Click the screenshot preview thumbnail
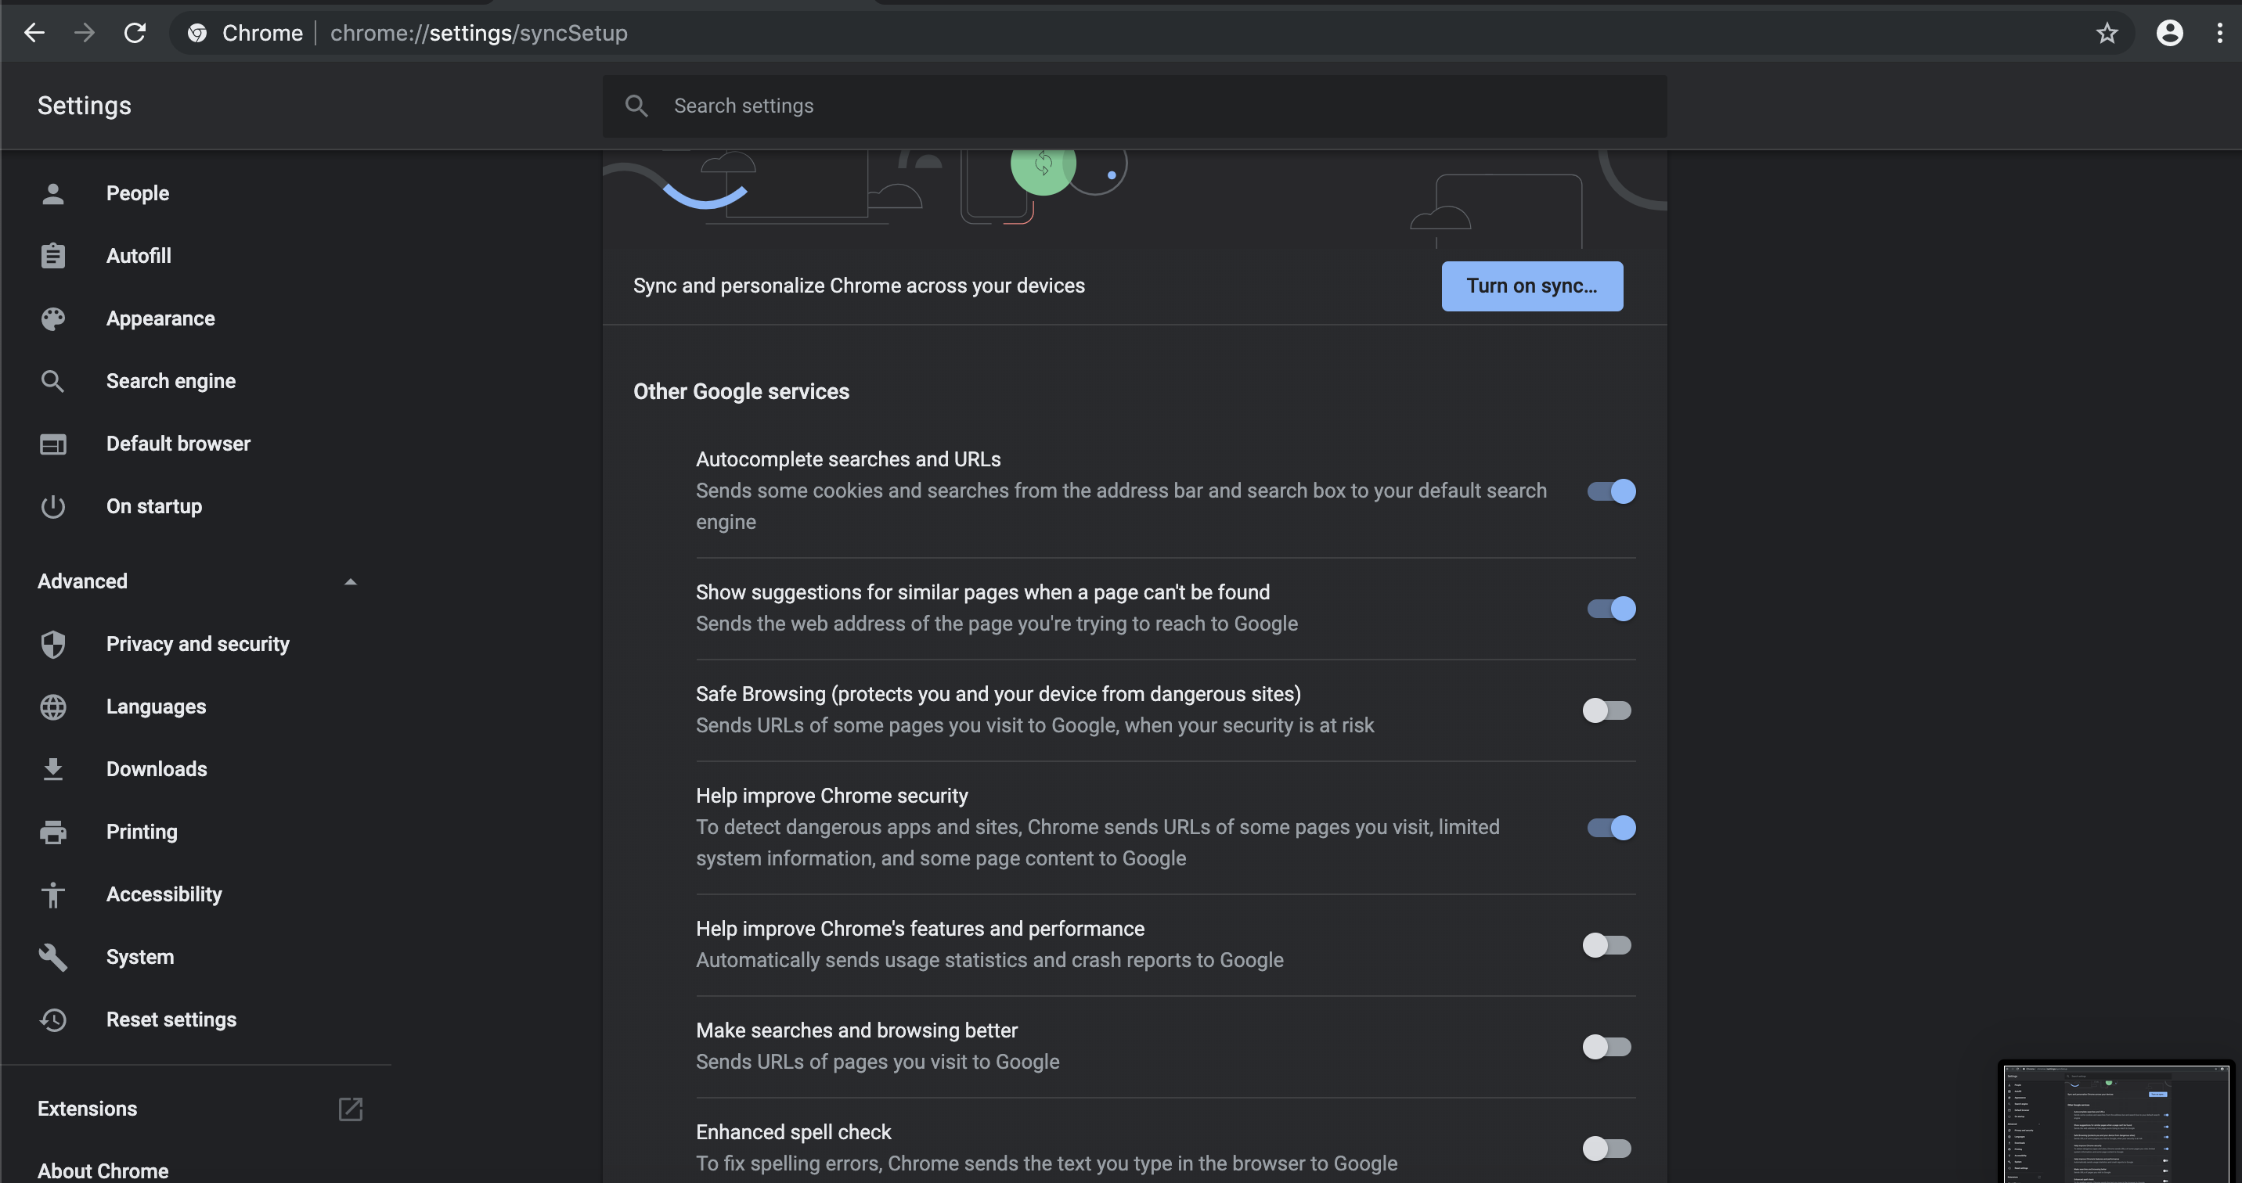Viewport: 2242px width, 1183px height. point(2117,1122)
